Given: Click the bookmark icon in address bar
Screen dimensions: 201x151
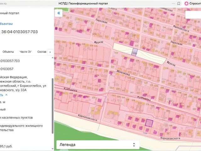Looking at the screenshot, I should pos(179,3).
